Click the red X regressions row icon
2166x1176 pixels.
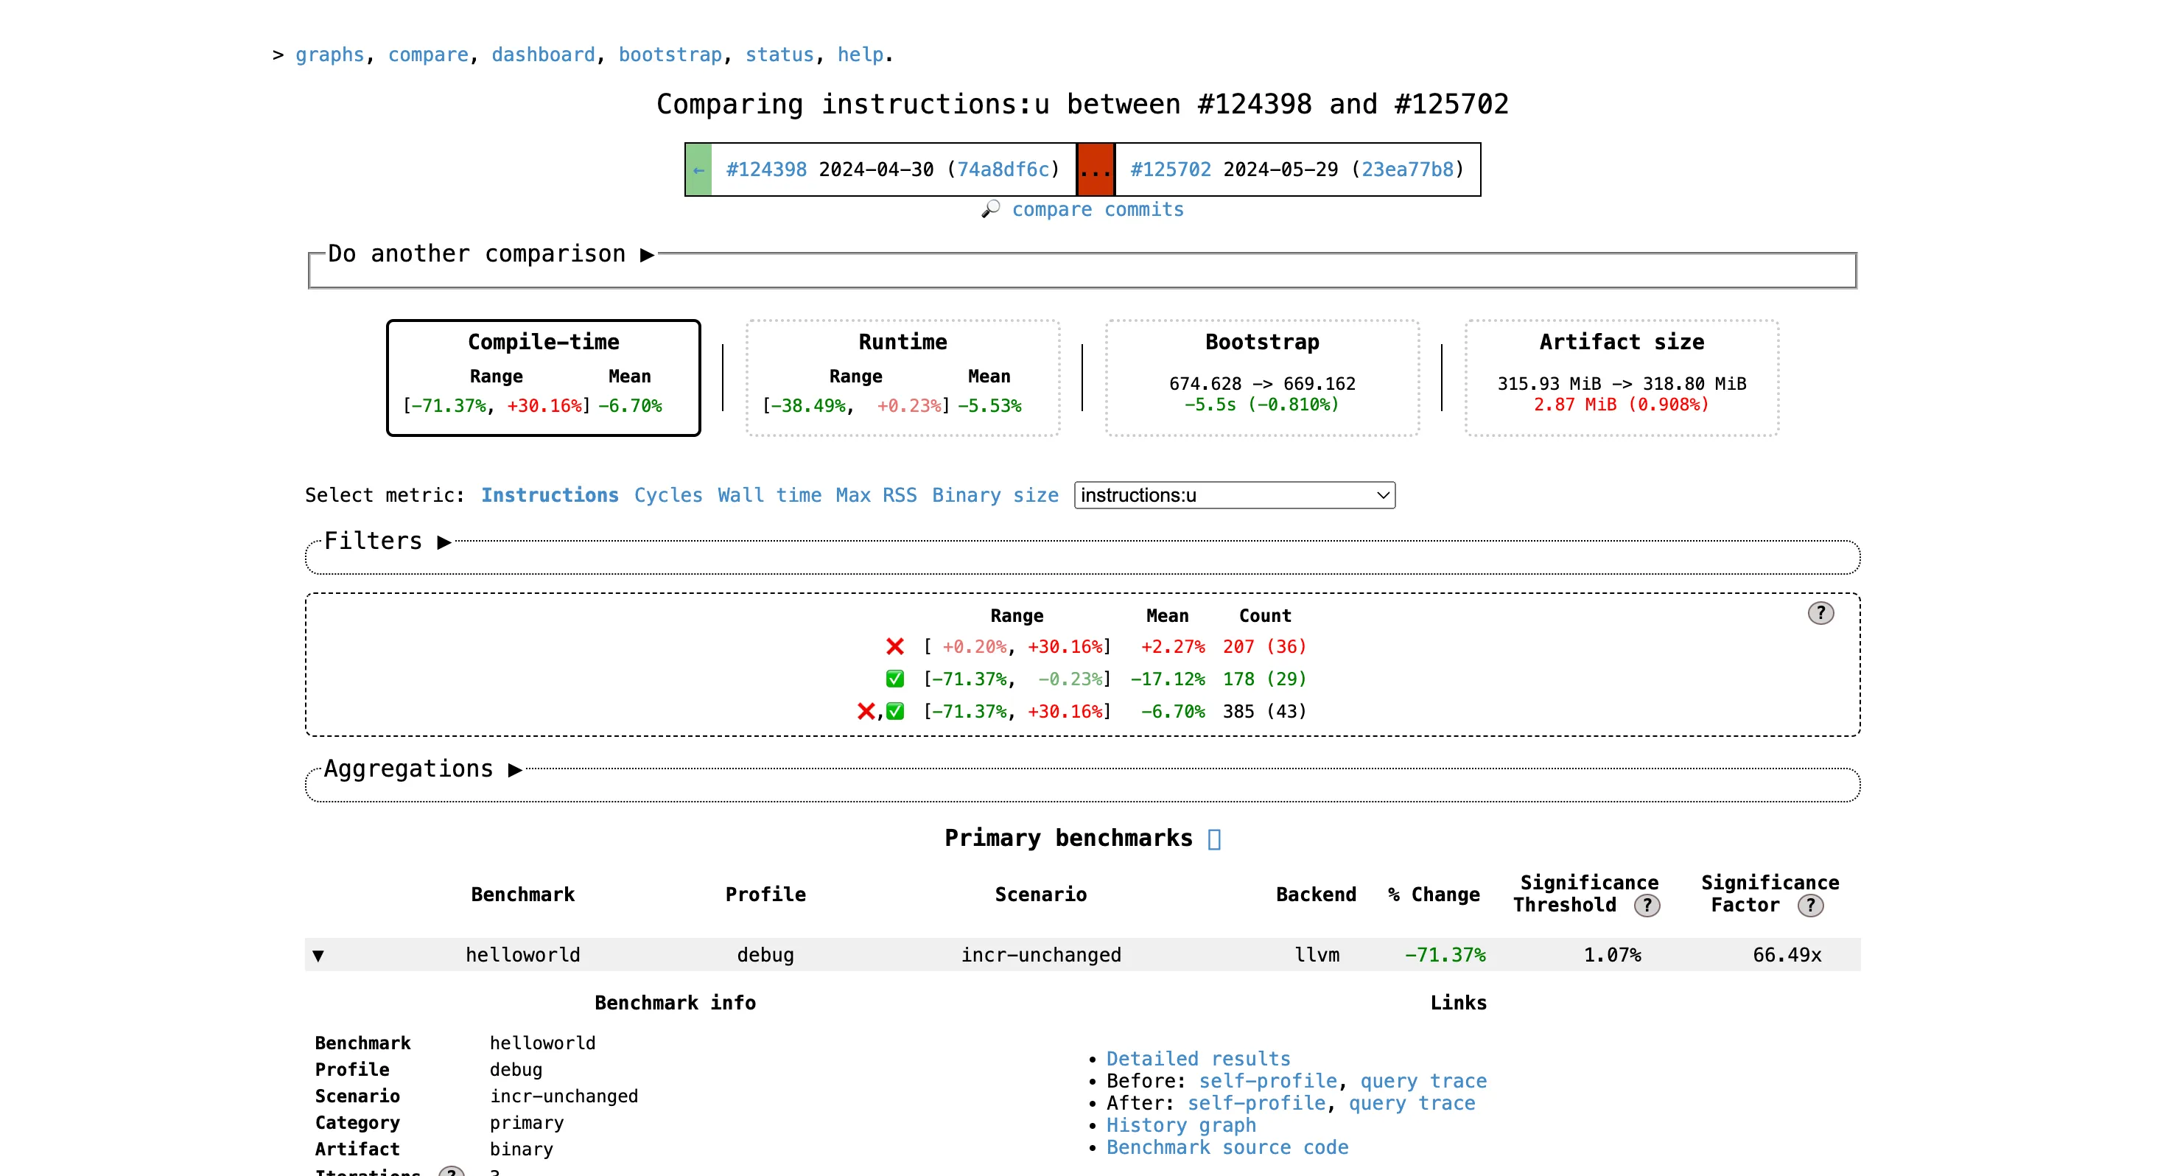pyautogui.click(x=894, y=647)
